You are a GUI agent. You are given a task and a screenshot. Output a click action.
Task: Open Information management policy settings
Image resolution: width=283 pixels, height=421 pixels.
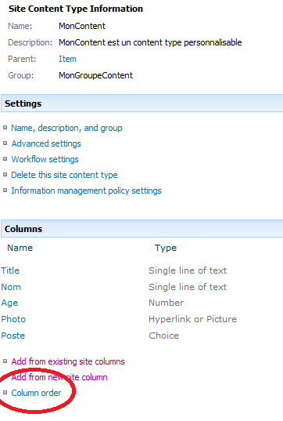point(86,191)
